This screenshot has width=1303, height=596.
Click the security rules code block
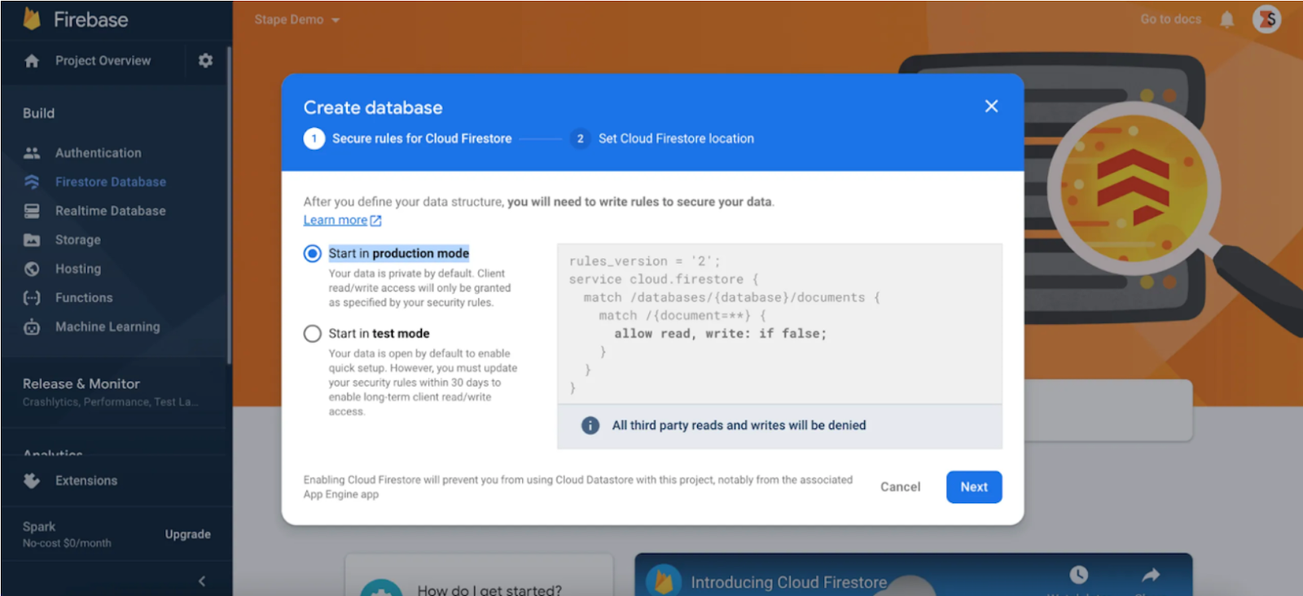point(779,324)
